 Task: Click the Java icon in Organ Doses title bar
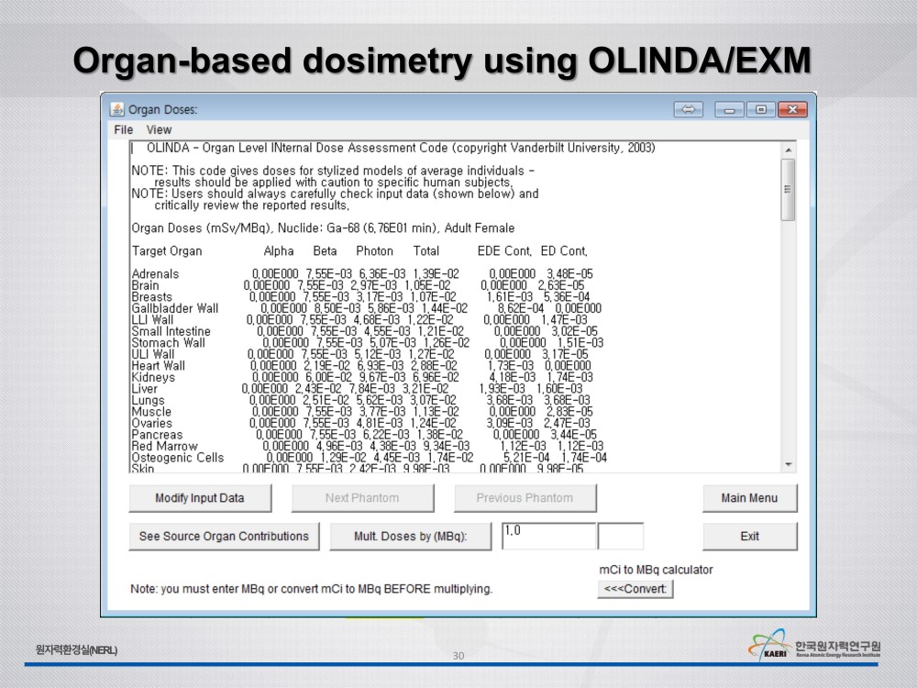coord(117,109)
